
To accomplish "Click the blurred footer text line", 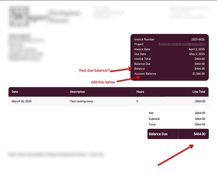I will [56, 155].
